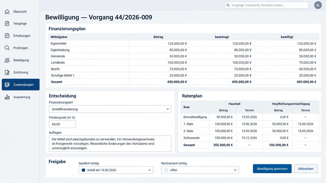Click Bezirk bewilligt value 60.000,00 €
Image resolution: width=326 pixels, height=183 pixels.
point(307,69)
